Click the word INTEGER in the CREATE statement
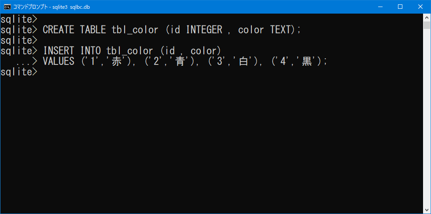Viewport: 431px width, 214px height. pyautogui.click(x=204, y=30)
